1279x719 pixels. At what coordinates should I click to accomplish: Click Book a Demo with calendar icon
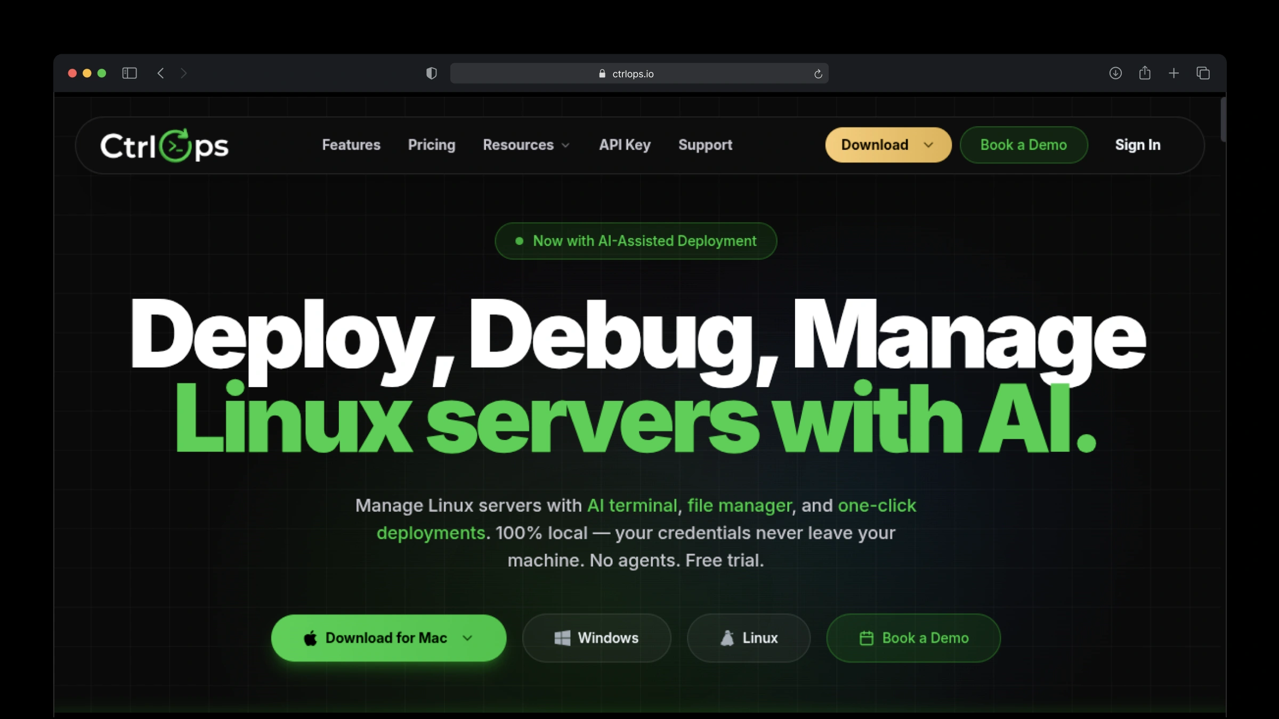[913, 638]
